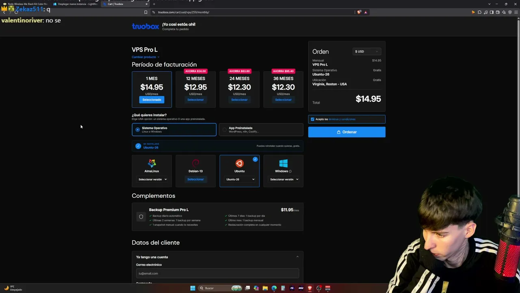The image size is (520, 293).
Task: Click the truobox logo
Action: pyautogui.click(x=145, y=26)
